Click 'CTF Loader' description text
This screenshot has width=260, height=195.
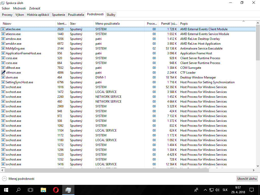tap(188, 72)
